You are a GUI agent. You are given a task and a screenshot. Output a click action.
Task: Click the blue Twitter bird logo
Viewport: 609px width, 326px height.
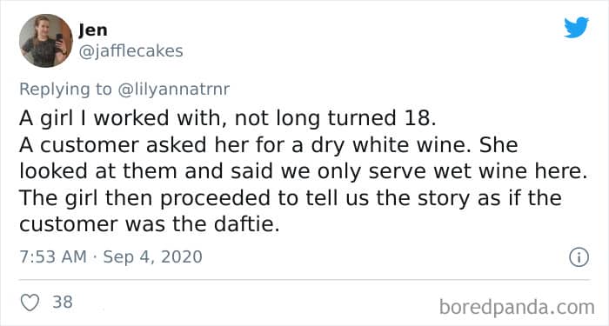[x=576, y=28]
